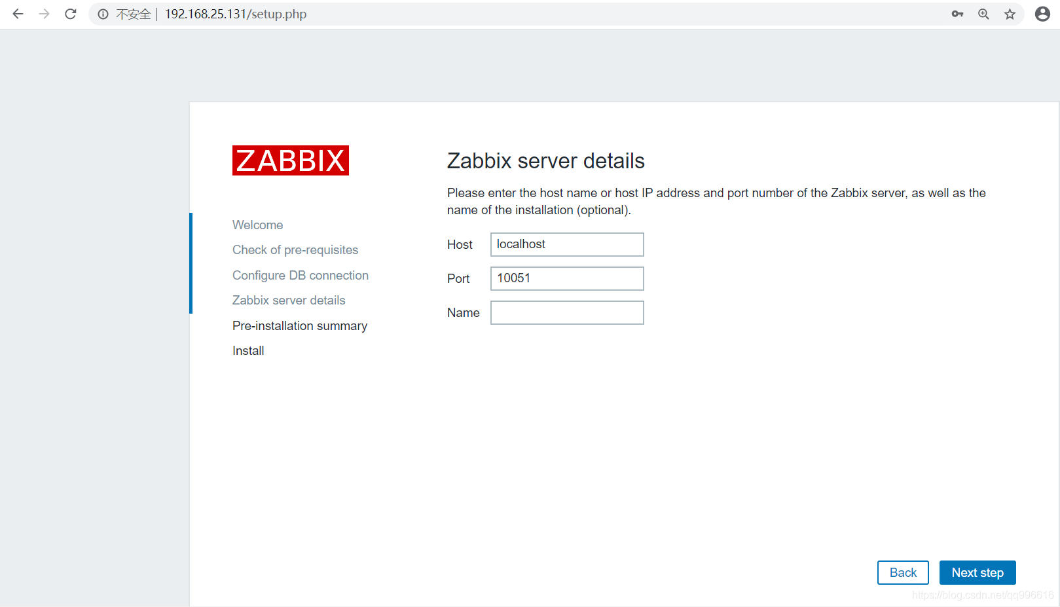
Task: Click the Zabbix server details heading
Action: [x=546, y=160]
